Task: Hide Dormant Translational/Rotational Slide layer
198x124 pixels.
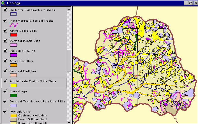Action: [5, 101]
